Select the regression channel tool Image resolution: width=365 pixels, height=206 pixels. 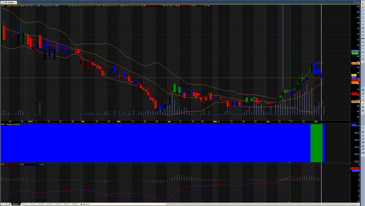(x=363, y=28)
